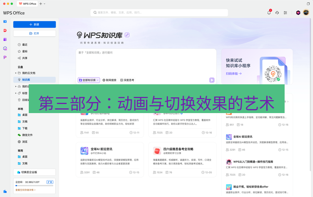Click the purple P icon in left rail
The width and height of the screenshot is (313, 197).
click(x=5, y=57)
